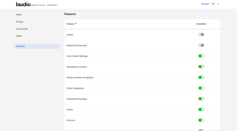Select Features in the sidebar

click(x=37, y=46)
